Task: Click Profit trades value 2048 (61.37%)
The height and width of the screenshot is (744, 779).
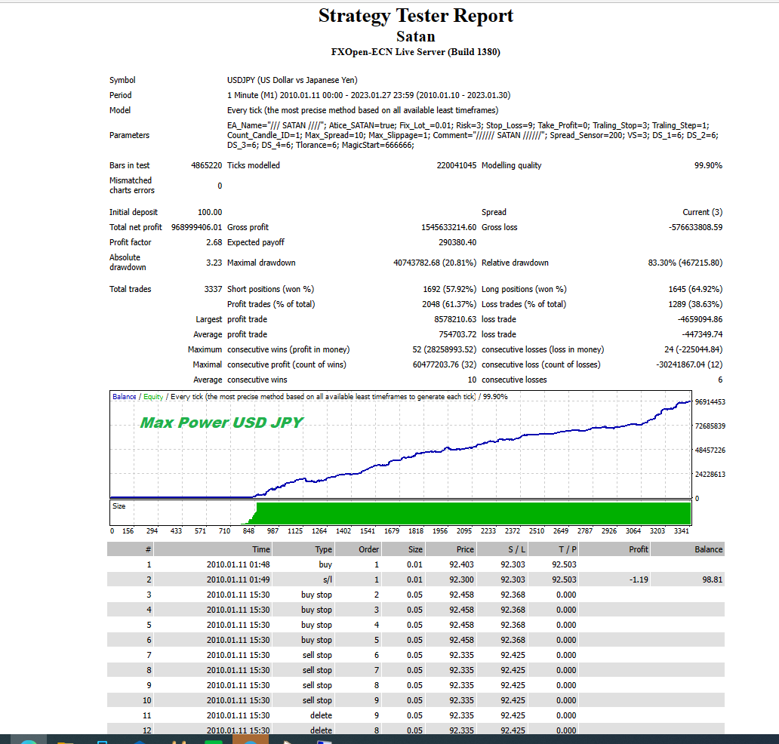Action: (449, 304)
